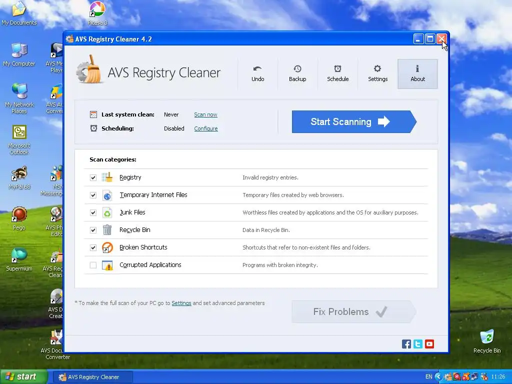The image size is (512, 384).
Task: Click the EN language indicator
Action: [428, 377]
